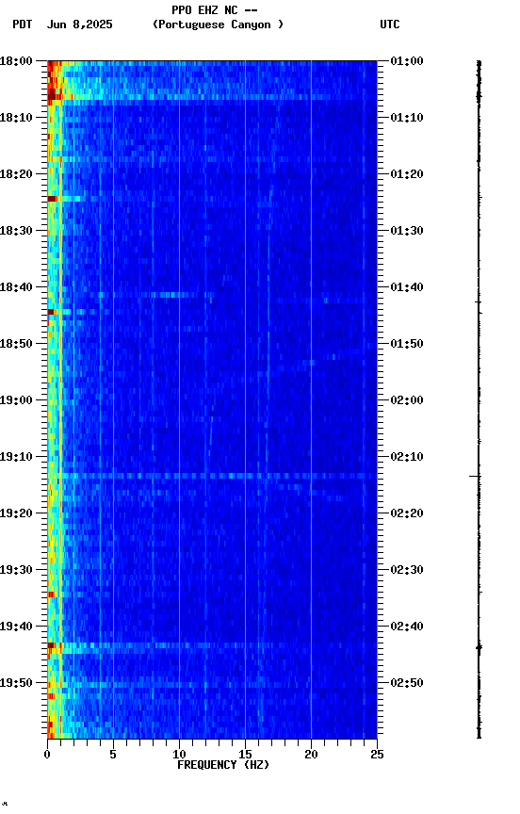Viewport: 520px width, 814px height.
Task: Click the 01:40 UTC time label
Action: 407,287
